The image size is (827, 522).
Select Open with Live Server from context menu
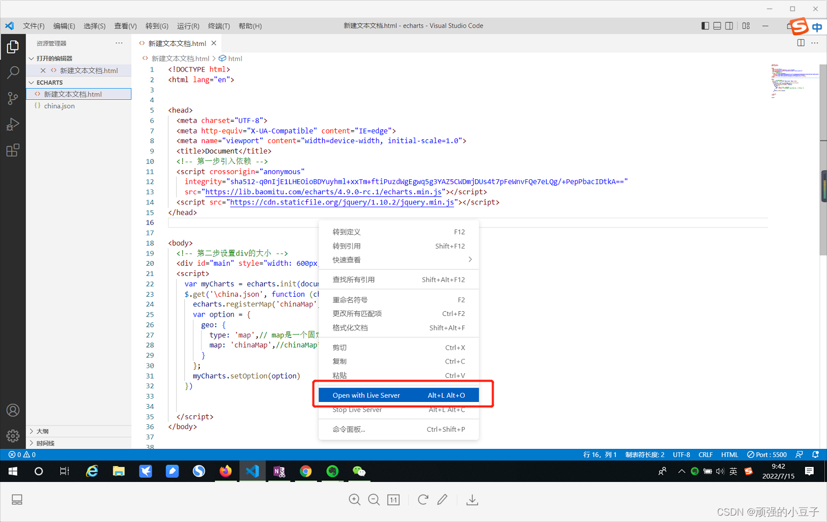point(367,395)
